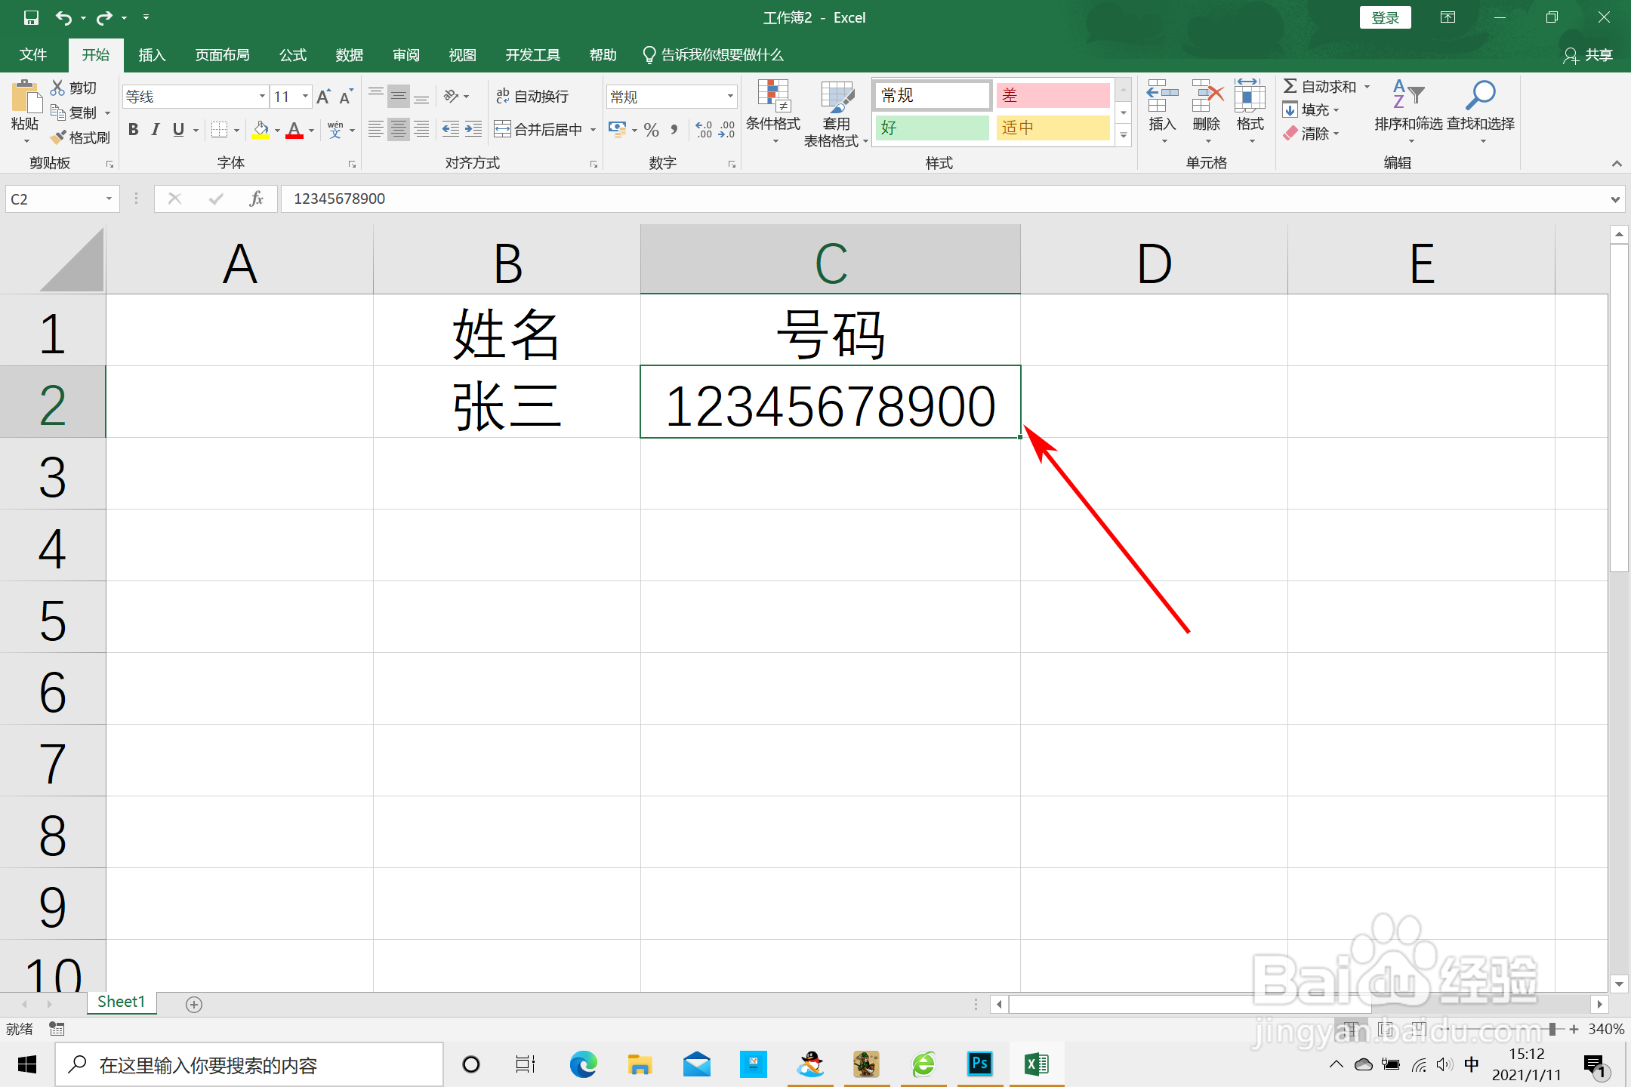Click the 共享 share button
The width and height of the screenshot is (1631, 1087).
click(1589, 55)
